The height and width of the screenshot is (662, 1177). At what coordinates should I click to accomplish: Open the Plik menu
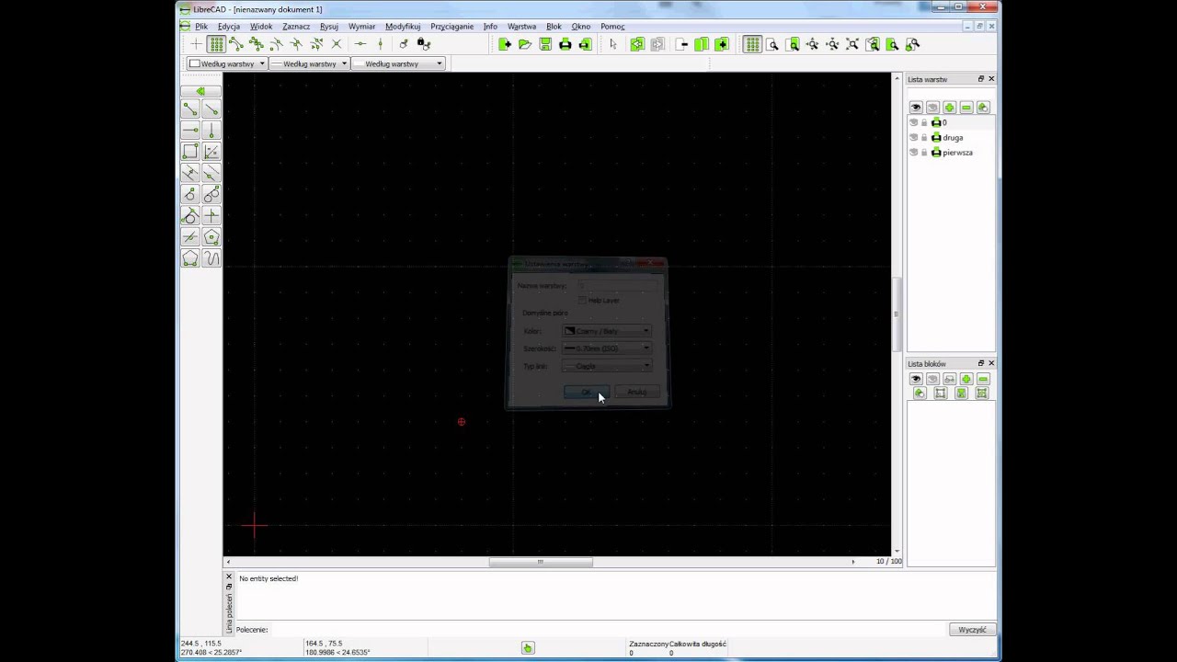click(x=201, y=27)
